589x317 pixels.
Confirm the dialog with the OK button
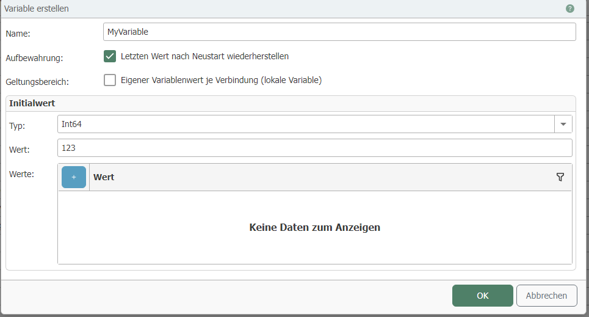482,296
